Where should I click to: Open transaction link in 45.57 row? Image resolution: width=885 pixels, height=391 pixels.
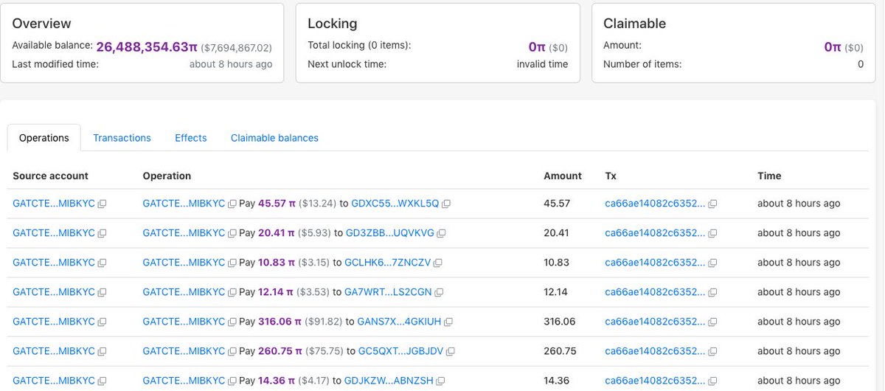(655, 204)
